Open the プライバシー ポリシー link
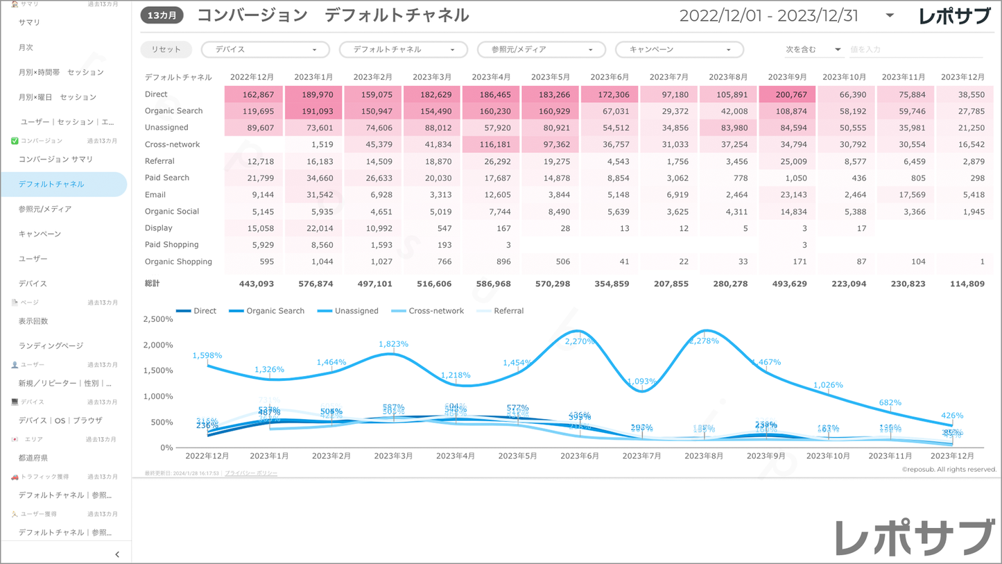This screenshot has height=564, width=1002. 251,473
